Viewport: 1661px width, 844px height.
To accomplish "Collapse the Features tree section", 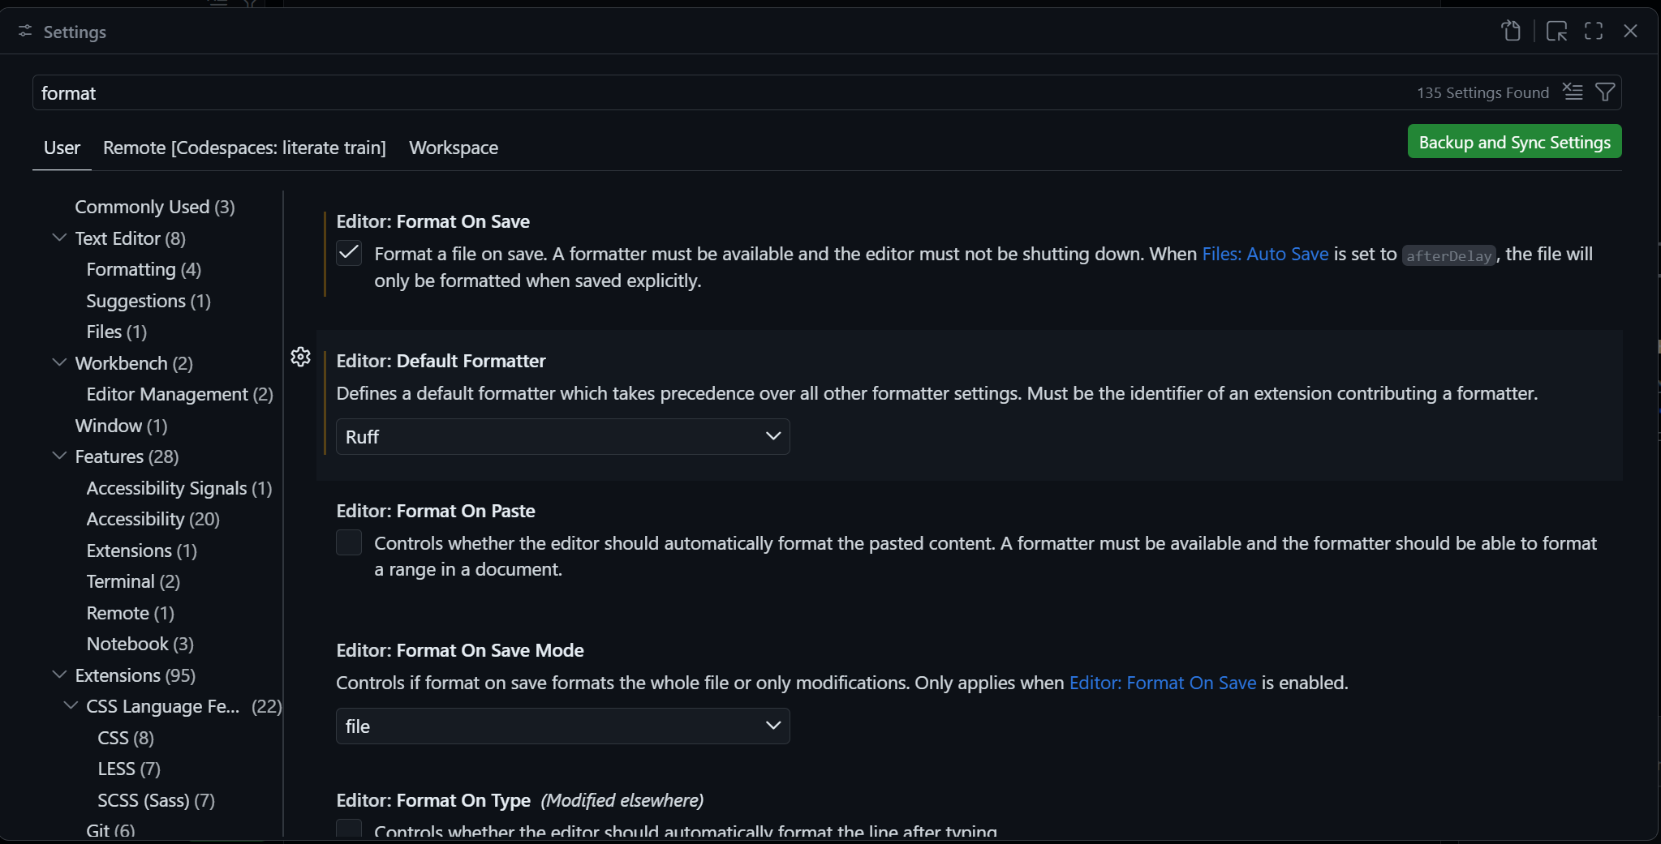I will [59, 456].
